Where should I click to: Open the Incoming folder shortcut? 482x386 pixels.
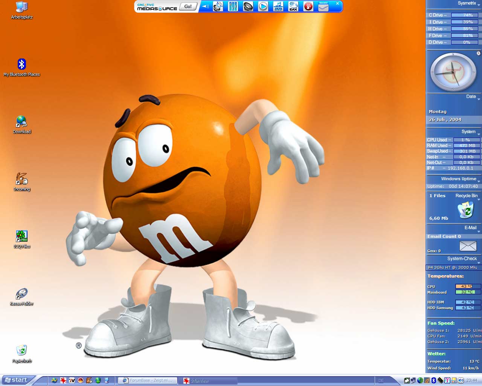21,182
